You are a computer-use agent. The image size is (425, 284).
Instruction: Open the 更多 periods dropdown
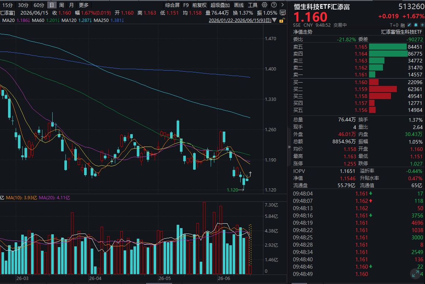coord(84,5)
